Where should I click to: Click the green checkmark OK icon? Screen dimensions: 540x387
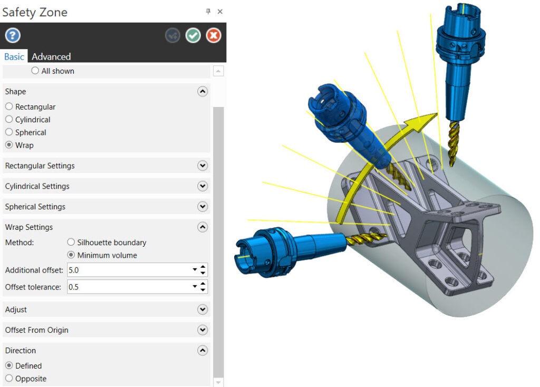click(193, 35)
